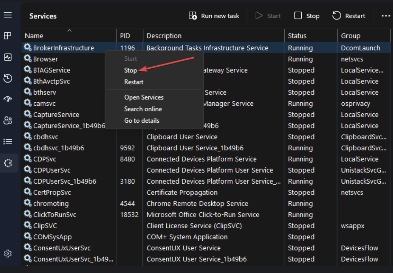Click Client License Service (ClipSVC) description
393x273 pixels.
[194, 226]
